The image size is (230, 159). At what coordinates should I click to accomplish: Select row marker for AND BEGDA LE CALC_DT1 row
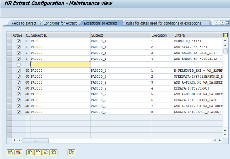tap(9, 53)
